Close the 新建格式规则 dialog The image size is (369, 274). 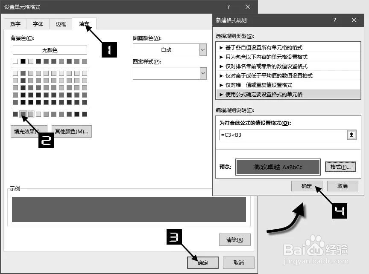354,20
